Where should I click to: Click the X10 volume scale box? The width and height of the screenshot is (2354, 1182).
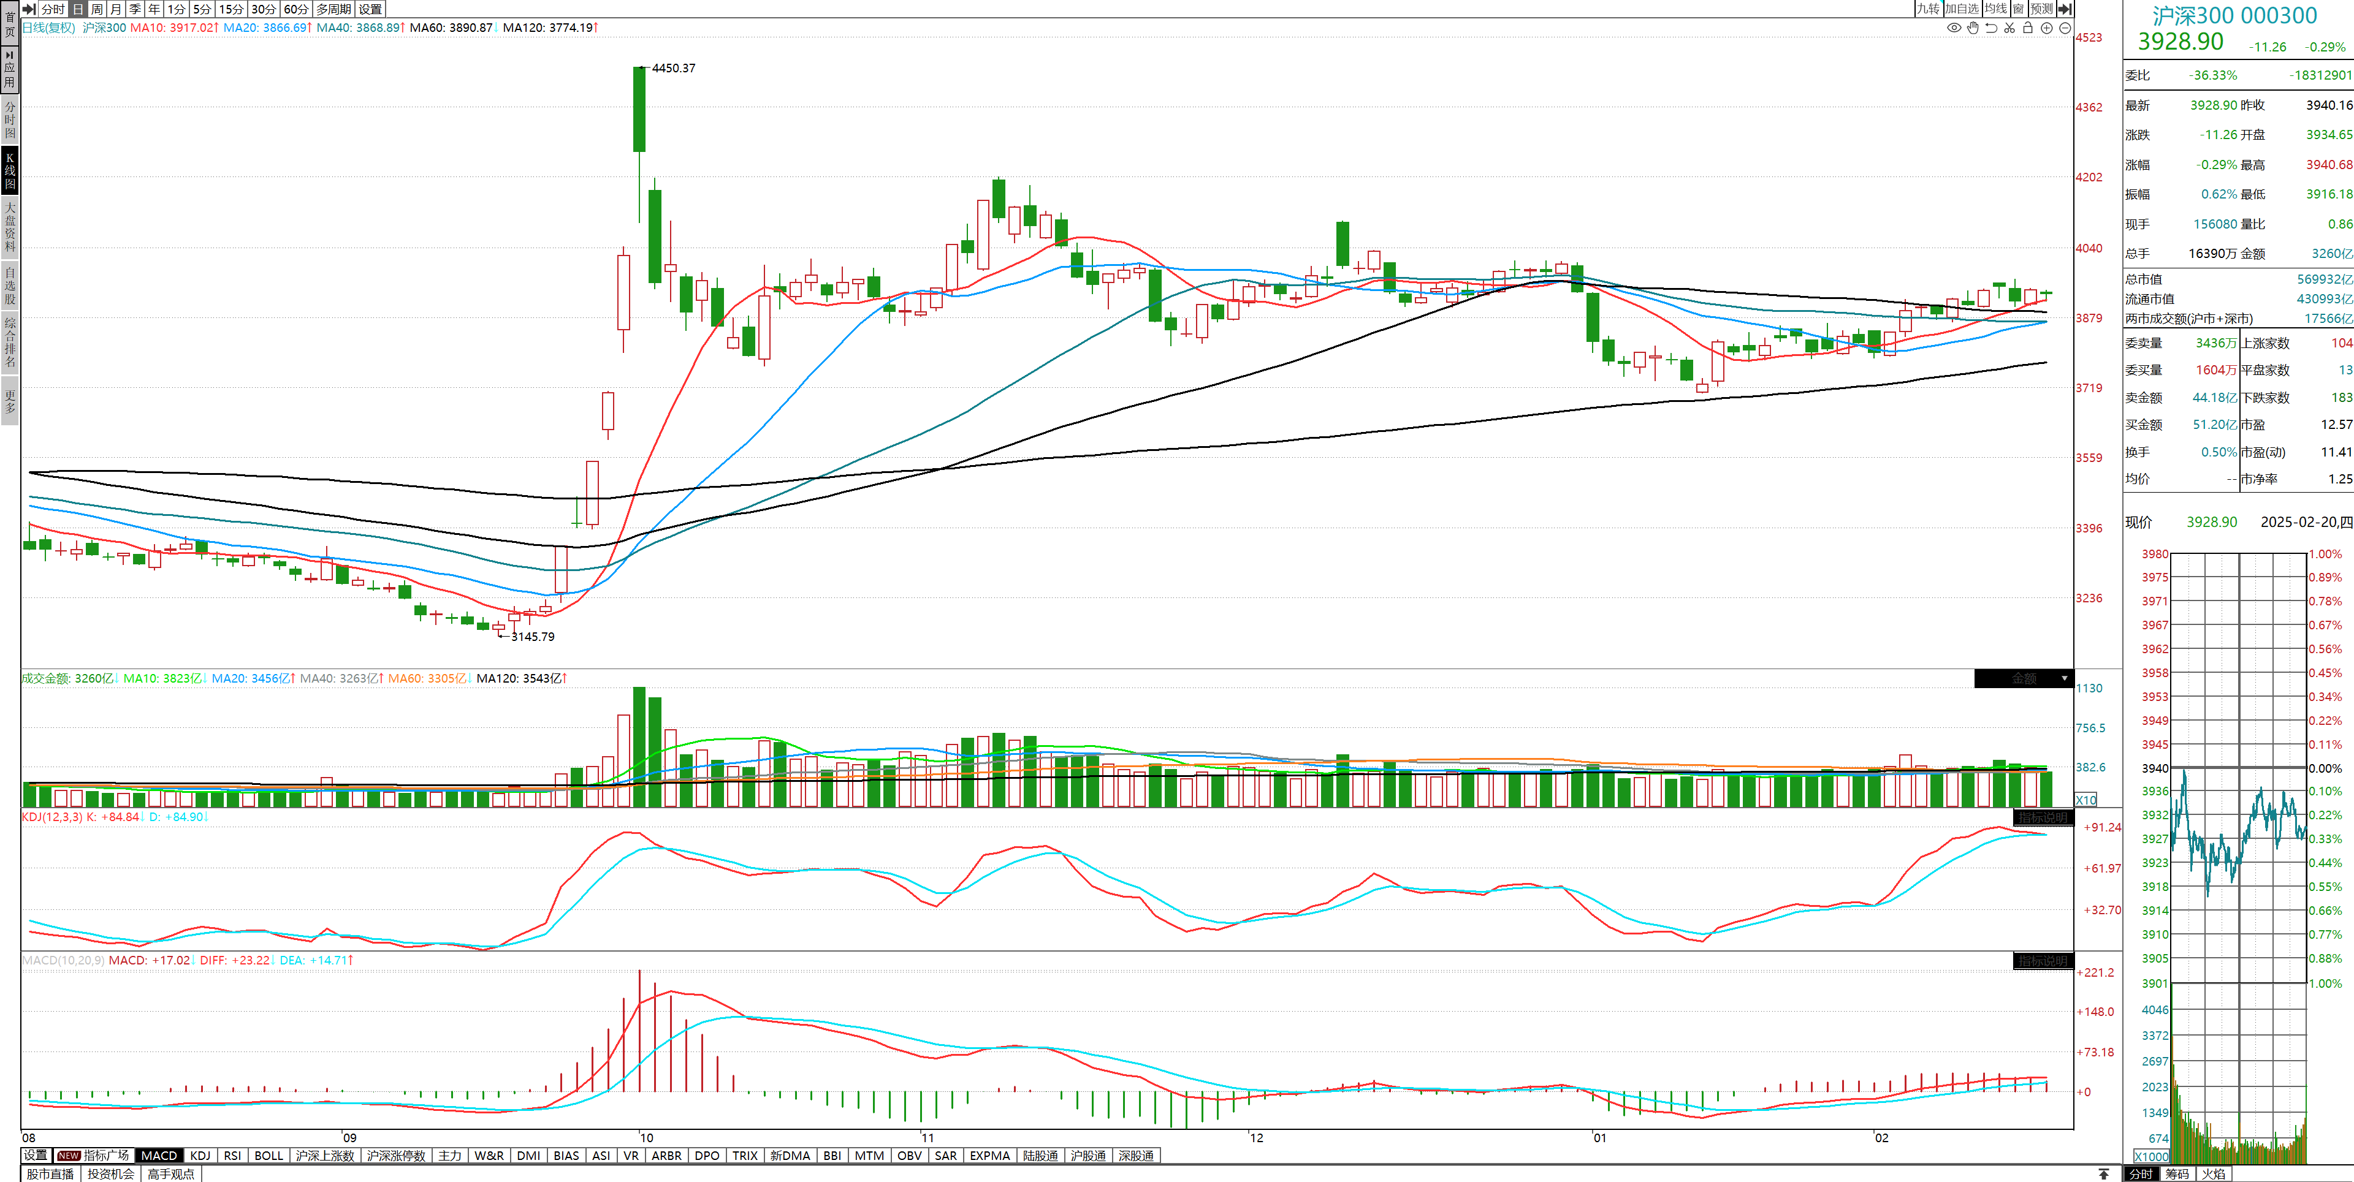coord(2085,800)
